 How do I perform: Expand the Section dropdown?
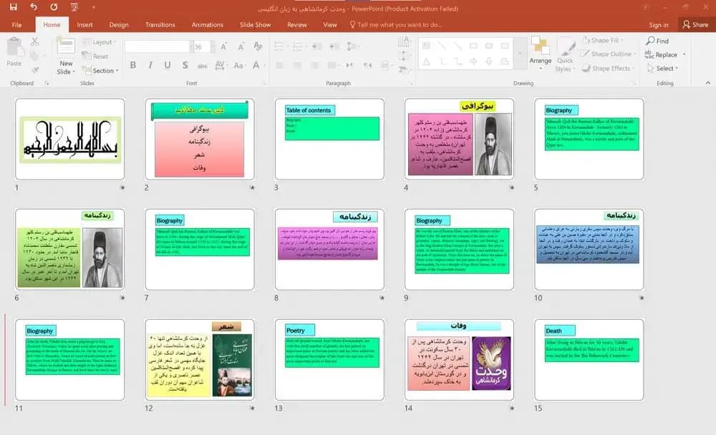(100, 71)
